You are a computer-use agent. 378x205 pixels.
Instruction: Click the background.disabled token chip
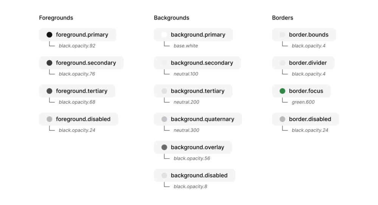coord(195,175)
